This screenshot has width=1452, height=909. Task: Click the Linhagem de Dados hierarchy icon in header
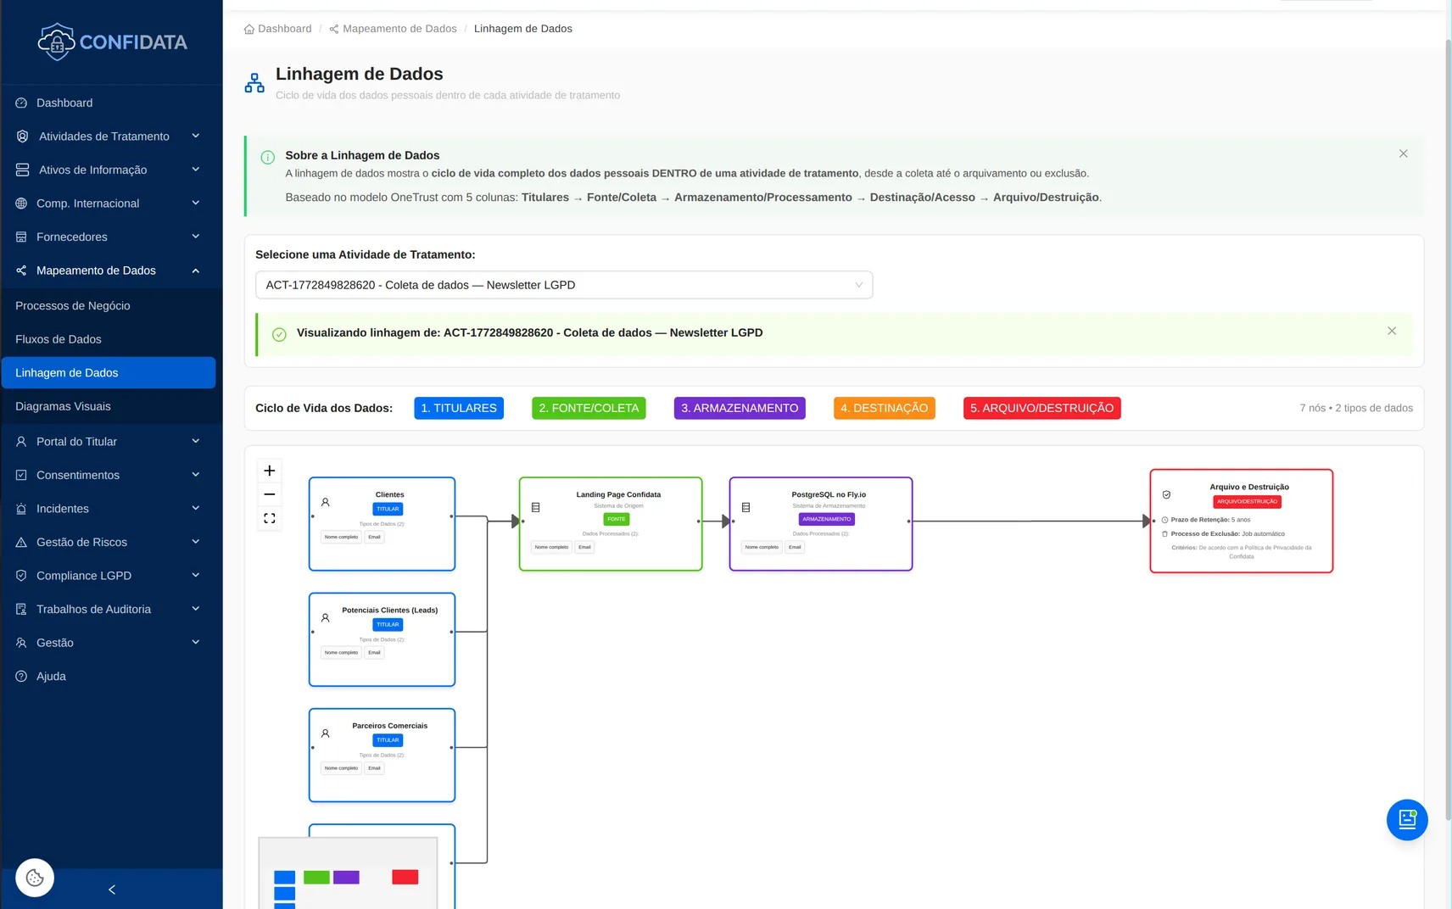[x=254, y=82]
